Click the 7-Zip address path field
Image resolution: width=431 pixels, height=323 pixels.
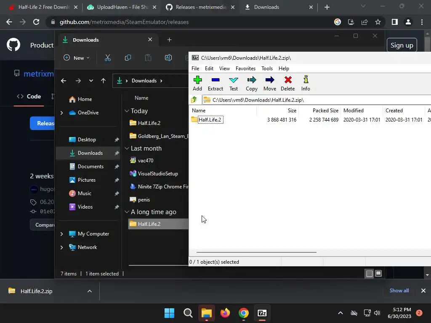pyautogui.click(x=317, y=100)
